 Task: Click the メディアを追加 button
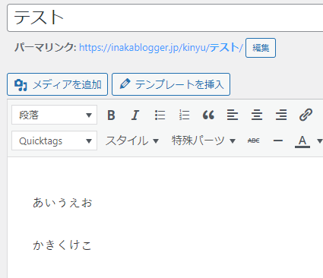(x=57, y=84)
